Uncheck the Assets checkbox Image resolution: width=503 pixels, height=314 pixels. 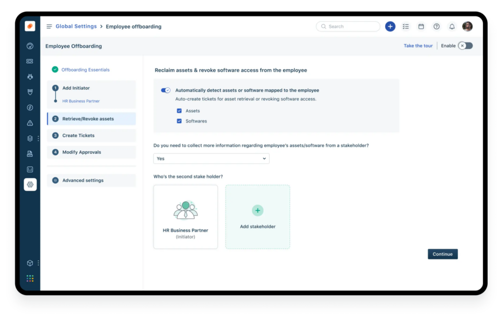coord(179,111)
